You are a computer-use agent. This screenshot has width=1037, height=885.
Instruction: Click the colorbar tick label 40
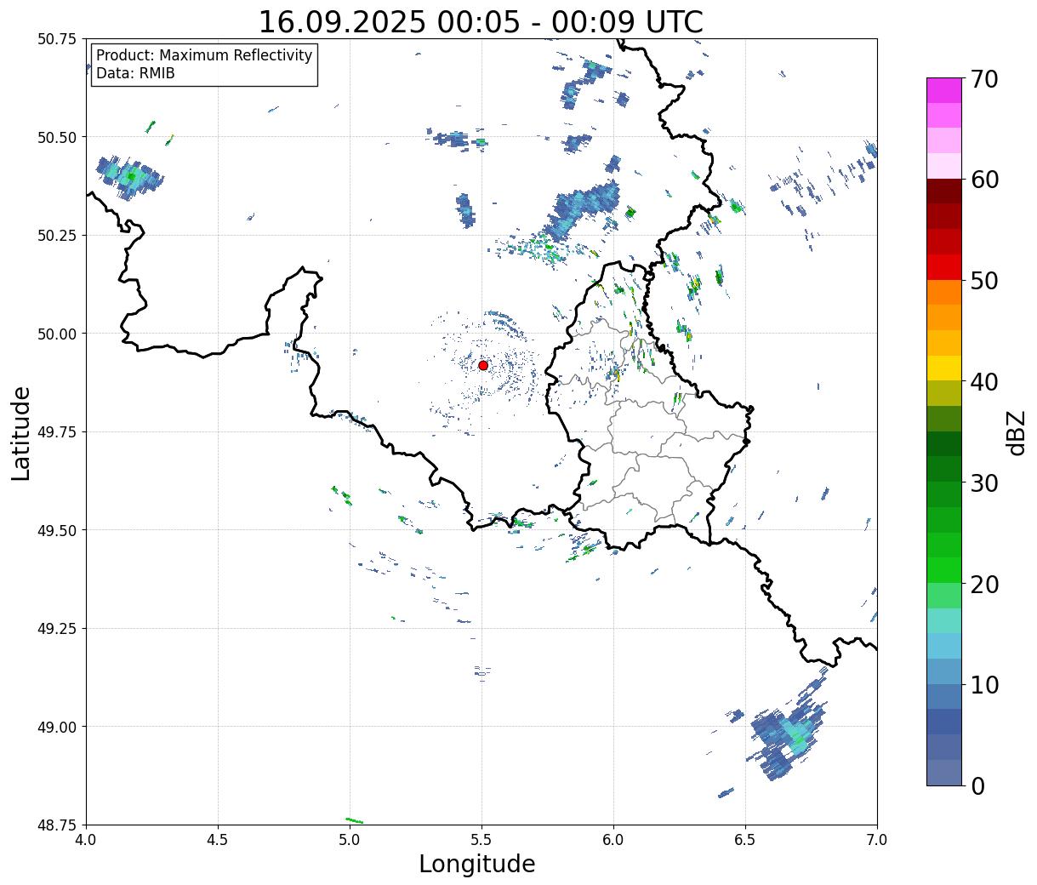(984, 382)
